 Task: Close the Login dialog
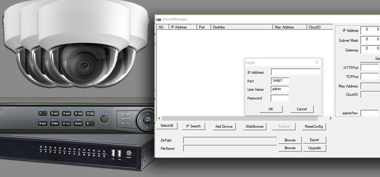click(x=317, y=62)
